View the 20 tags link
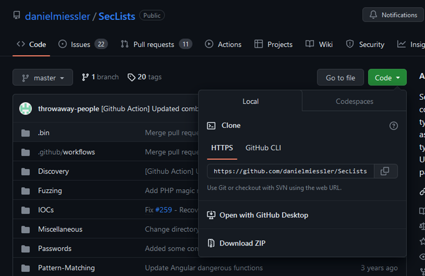 (x=145, y=77)
